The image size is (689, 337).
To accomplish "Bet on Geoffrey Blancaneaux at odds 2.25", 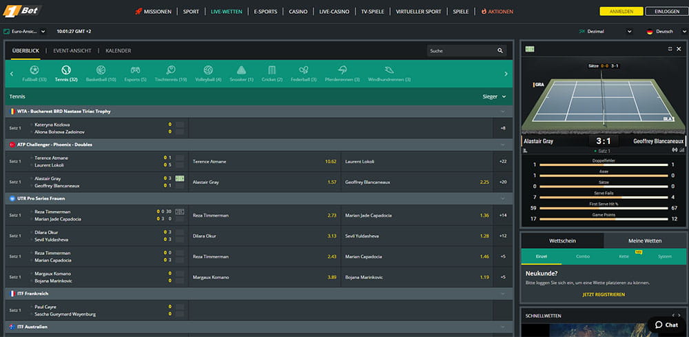I will (x=417, y=182).
